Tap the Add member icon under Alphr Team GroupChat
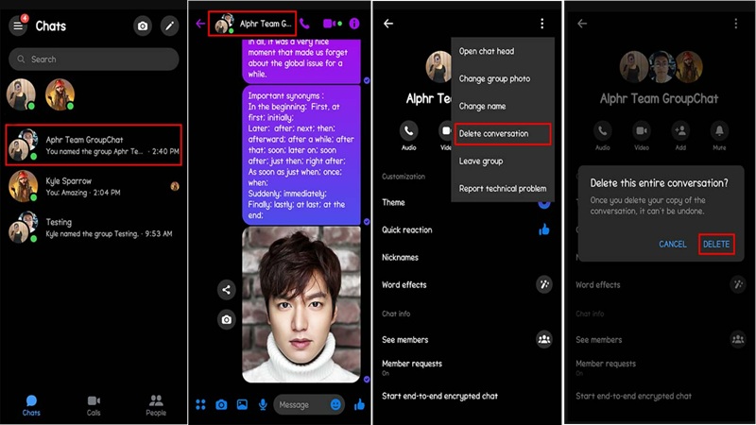This screenshot has width=756, height=425. point(680,130)
